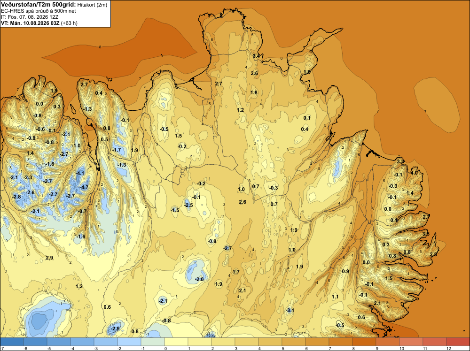Click the temperature value "-2.6"
470x351 pixels.
tap(30, 192)
